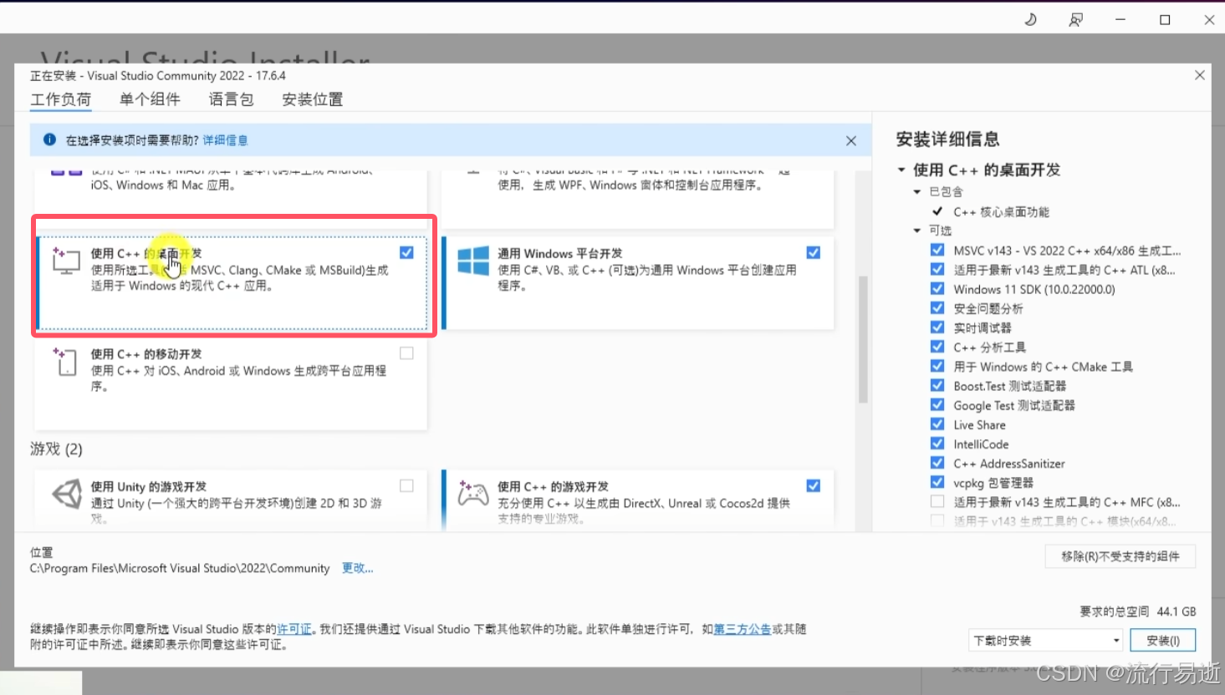Switch to the 安装位置 tab
The image size is (1225, 695).
coord(313,99)
